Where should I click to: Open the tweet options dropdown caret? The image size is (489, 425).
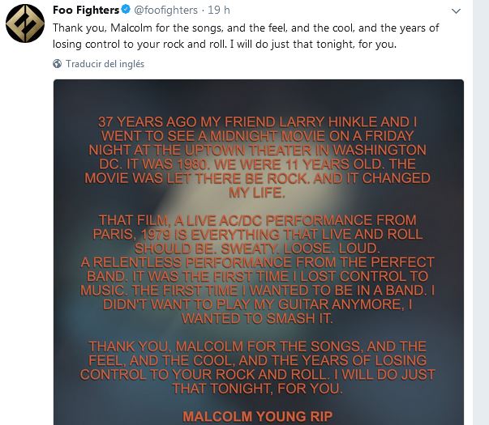[x=458, y=11]
